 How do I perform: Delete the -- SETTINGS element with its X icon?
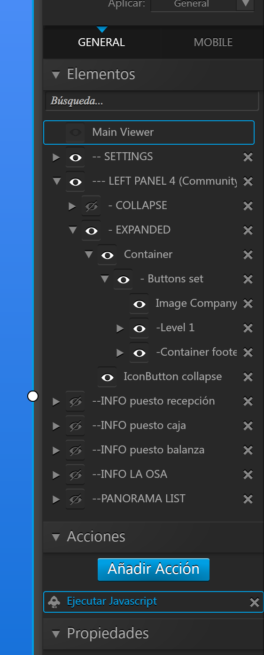[x=248, y=157]
